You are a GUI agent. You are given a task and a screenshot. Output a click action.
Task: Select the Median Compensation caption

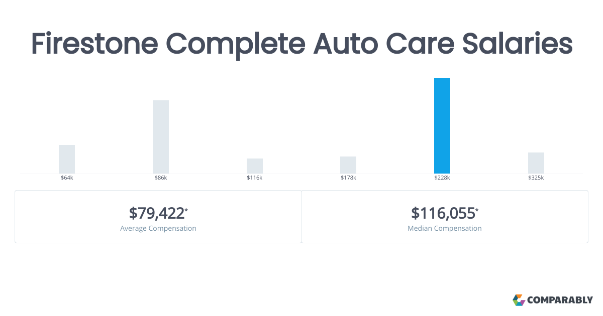pos(445,228)
